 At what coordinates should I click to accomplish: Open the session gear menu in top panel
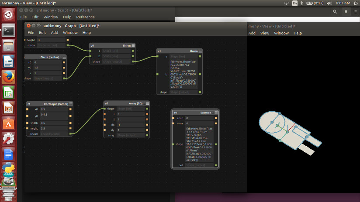pos(356,3)
